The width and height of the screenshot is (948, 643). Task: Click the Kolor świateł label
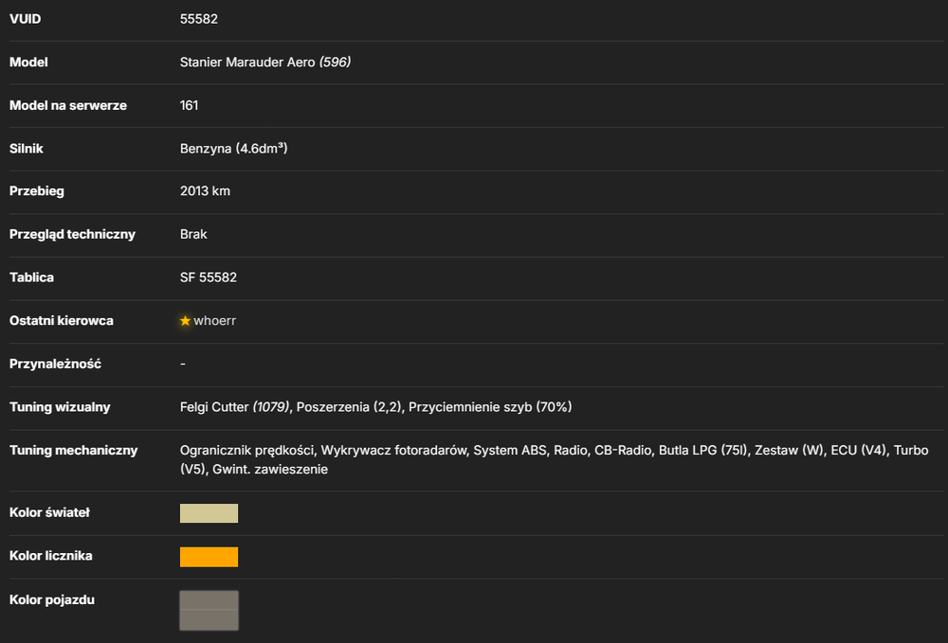[x=49, y=512]
